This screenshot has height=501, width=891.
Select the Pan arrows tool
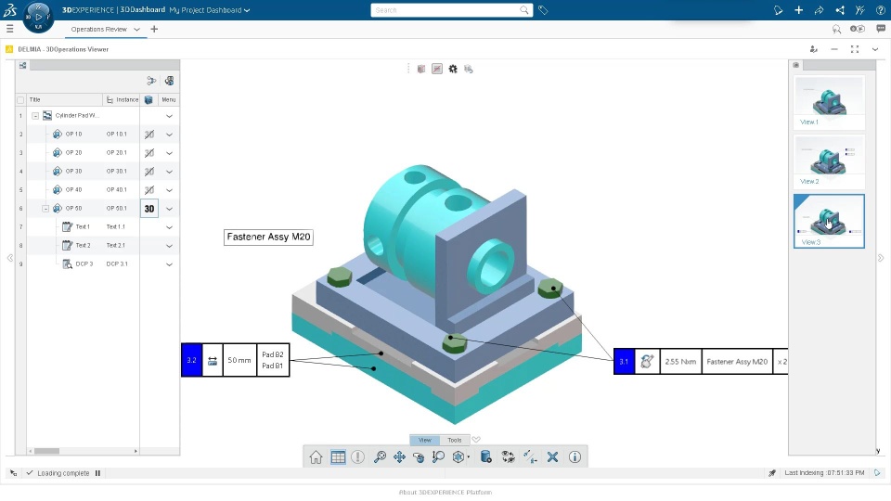[399, 456]
